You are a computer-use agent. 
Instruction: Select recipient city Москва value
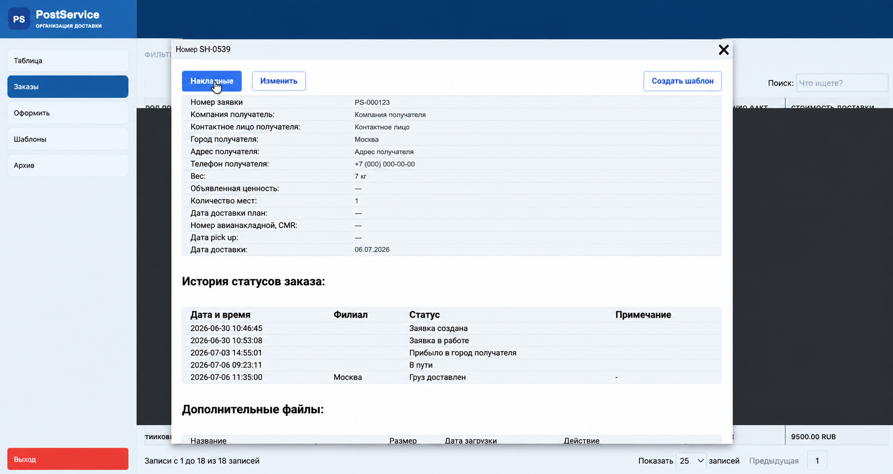tap(366, 140)
